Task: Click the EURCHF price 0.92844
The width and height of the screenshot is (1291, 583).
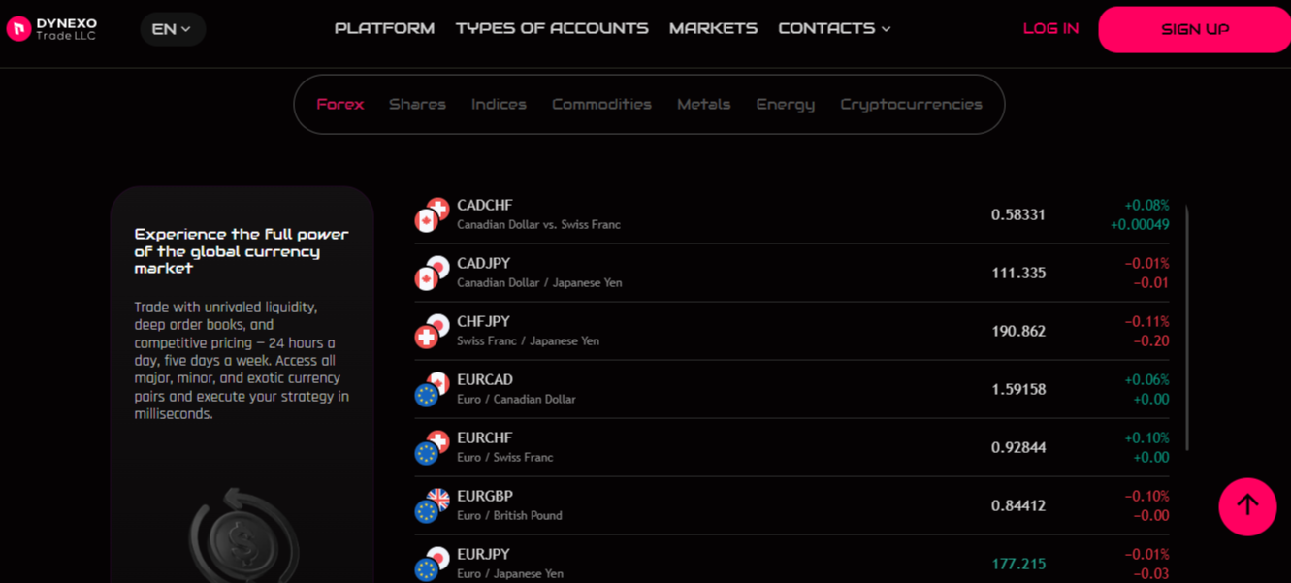Action: 1018,447
